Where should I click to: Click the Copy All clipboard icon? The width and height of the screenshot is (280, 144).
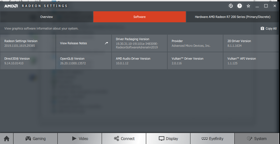pos(262,28)
